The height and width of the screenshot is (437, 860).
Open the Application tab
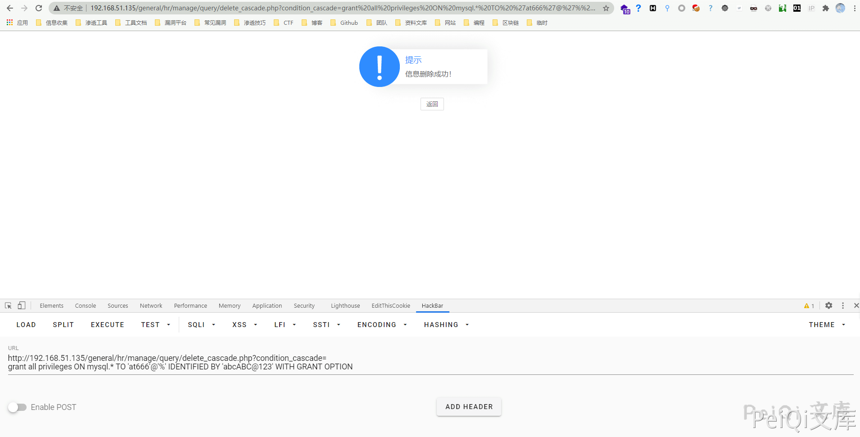pos(267,305)
